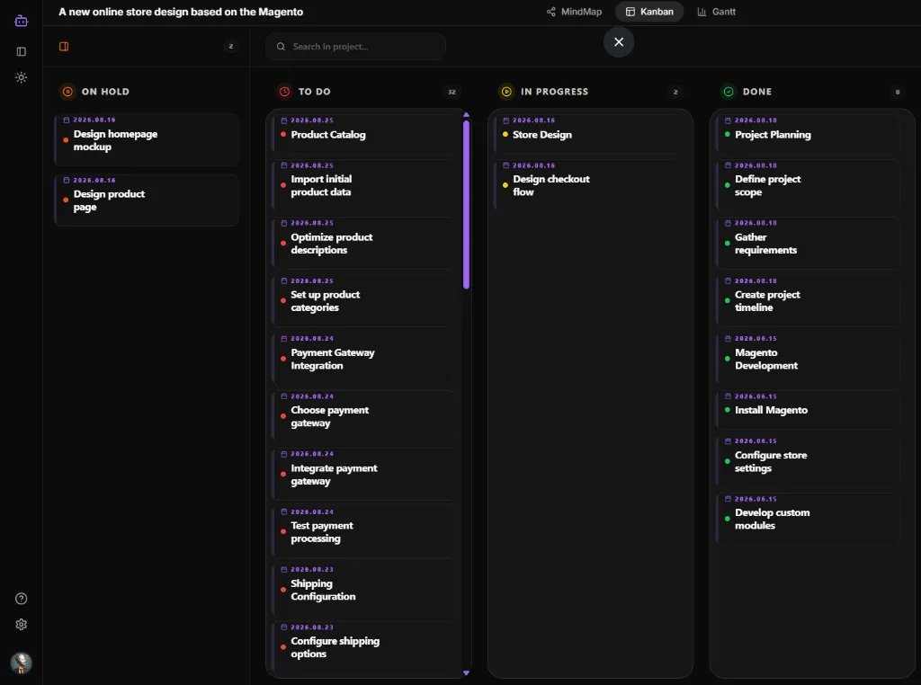Click calendar icon on Shipping Configuration card

click(283, 569)
